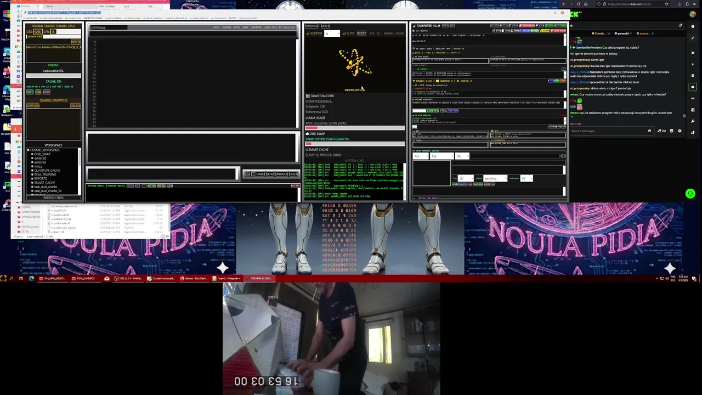Open PY Assistant from editor toolbar
This screenshot has width=702, height=395.
pos(287,27)
